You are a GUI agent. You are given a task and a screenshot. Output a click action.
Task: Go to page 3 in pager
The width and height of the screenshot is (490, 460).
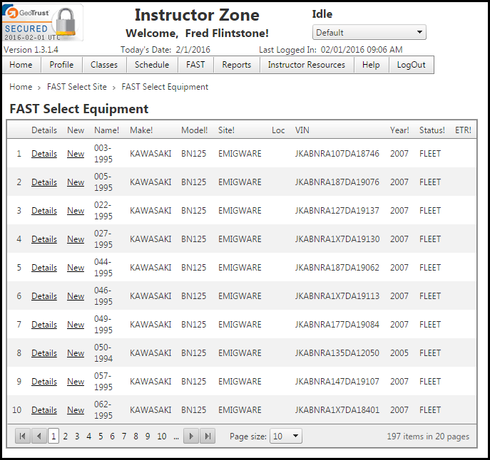[x=77, y=437]
